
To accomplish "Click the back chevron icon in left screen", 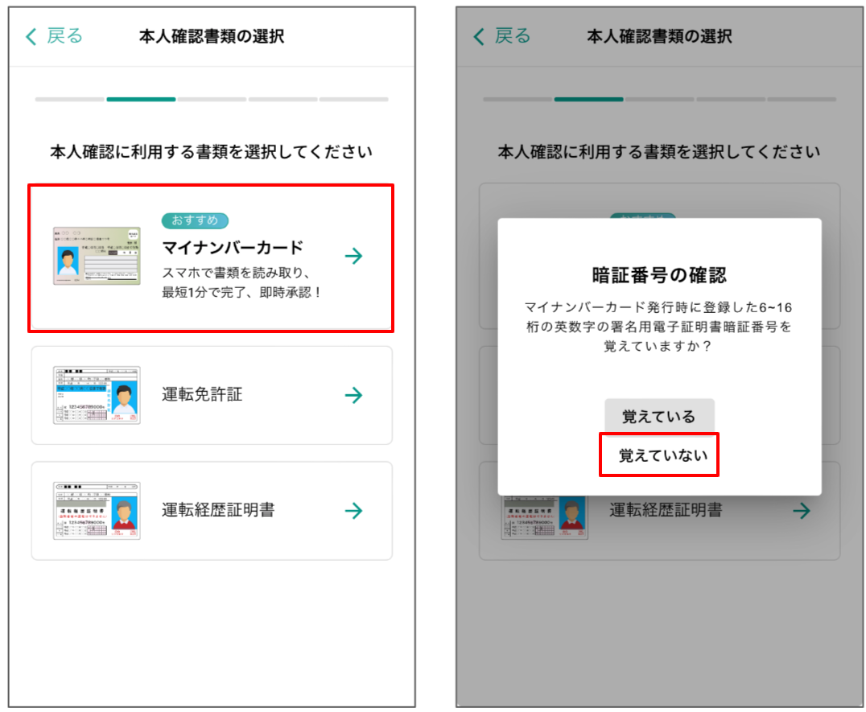I will tap(31, 36).
